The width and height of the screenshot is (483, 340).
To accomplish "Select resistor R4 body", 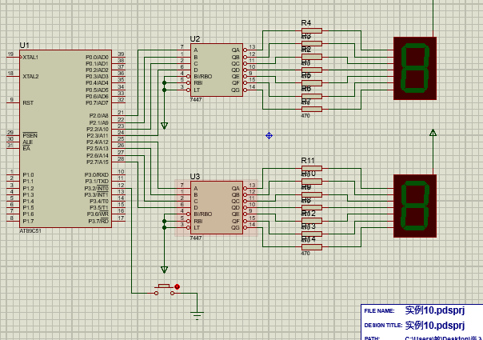I will click(312, 30).
